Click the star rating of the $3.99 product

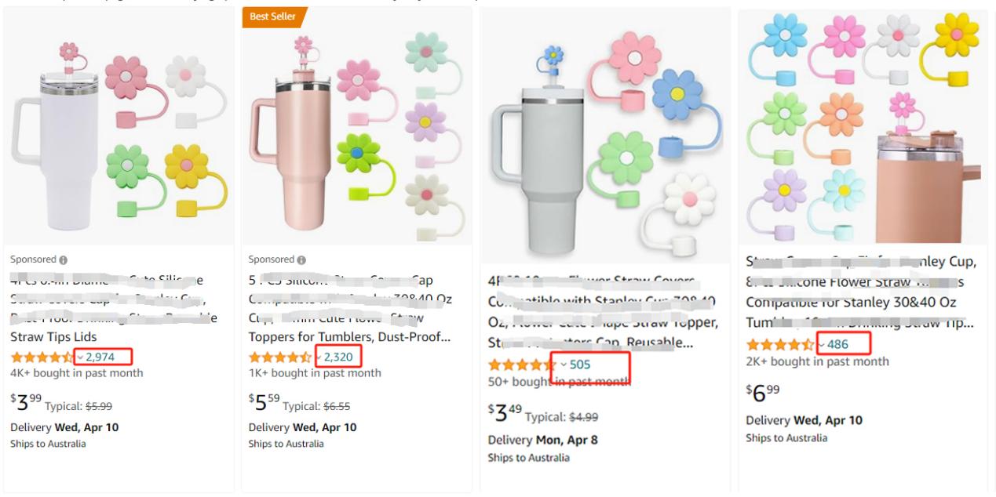pos(42,357)
